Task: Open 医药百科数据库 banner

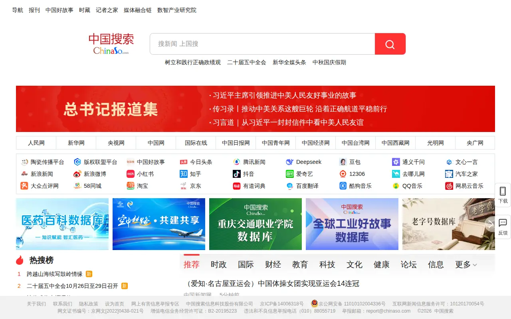Action: pos(62,224)
